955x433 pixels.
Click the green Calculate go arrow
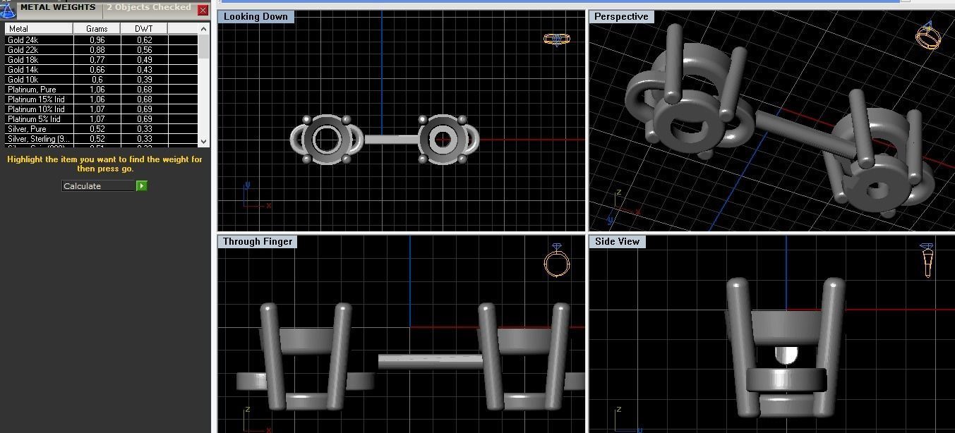(142, 185)
